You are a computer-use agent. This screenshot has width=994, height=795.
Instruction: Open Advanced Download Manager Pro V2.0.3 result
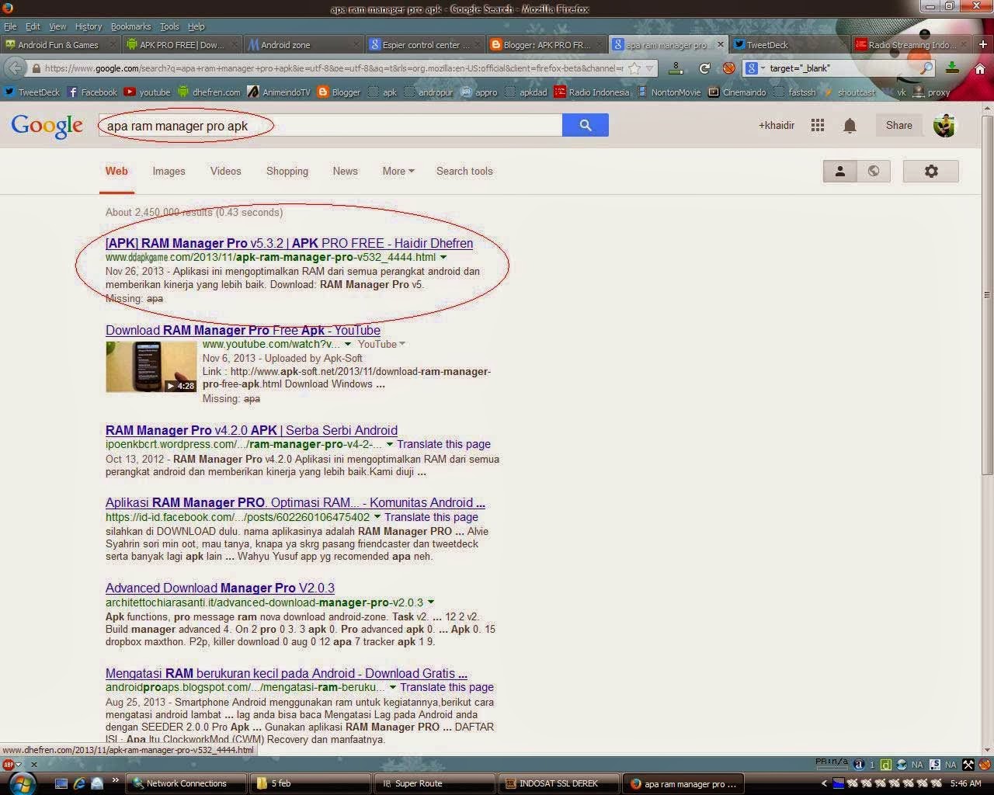coord(220,588)
